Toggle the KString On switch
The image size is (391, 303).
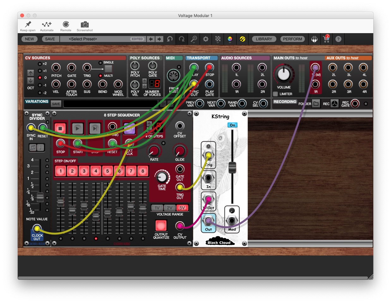[232, 125]
